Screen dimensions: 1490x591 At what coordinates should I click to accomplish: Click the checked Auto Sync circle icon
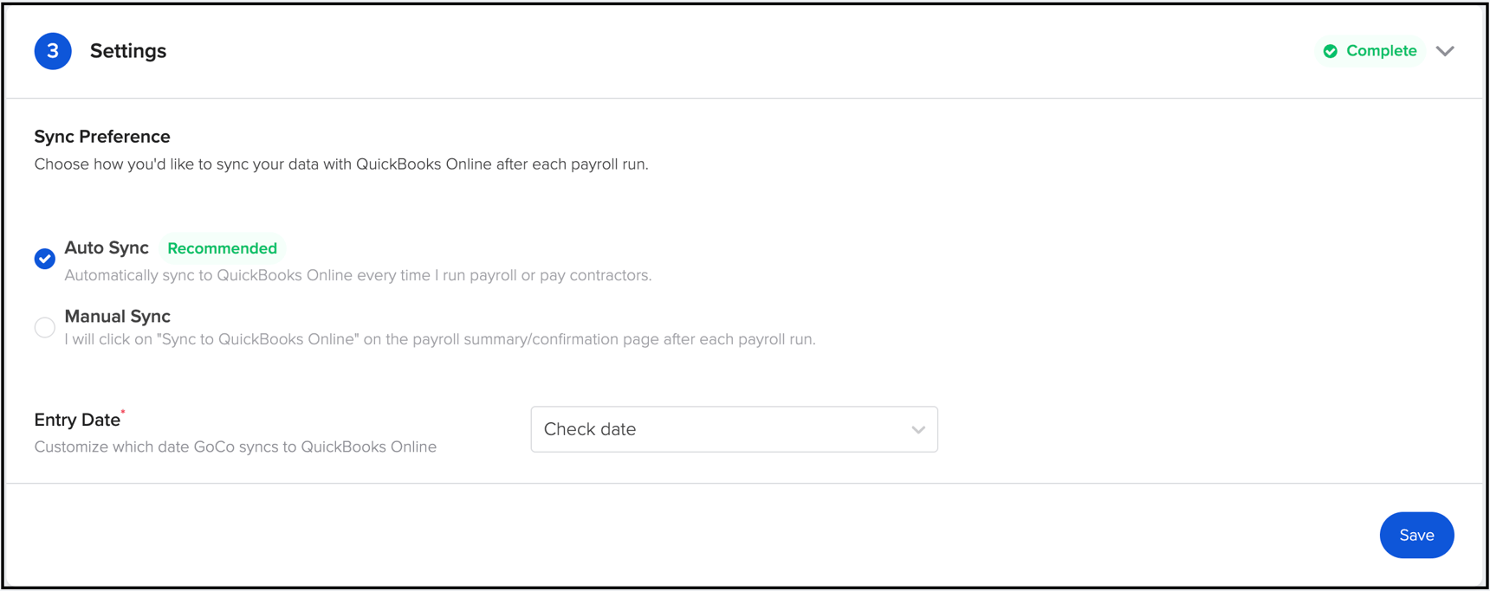[44, 259]
